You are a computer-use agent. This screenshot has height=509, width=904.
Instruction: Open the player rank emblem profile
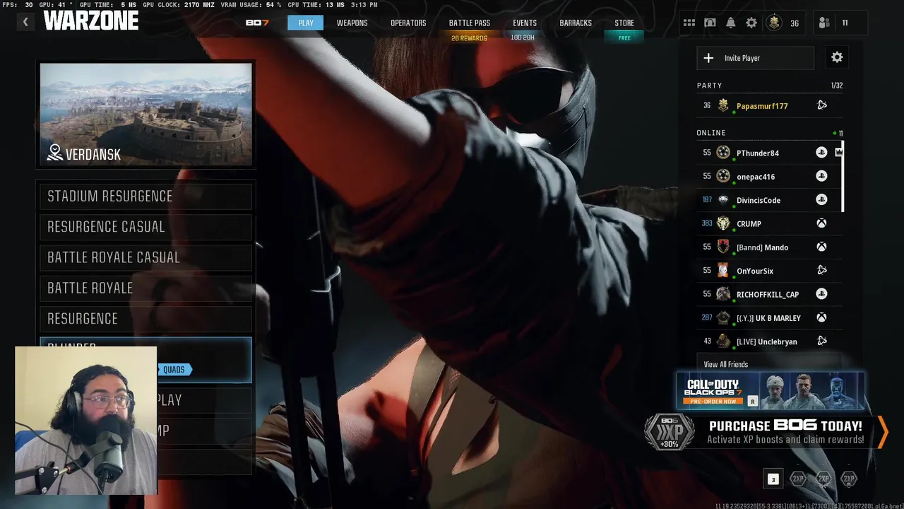click(x=774, y=23)
